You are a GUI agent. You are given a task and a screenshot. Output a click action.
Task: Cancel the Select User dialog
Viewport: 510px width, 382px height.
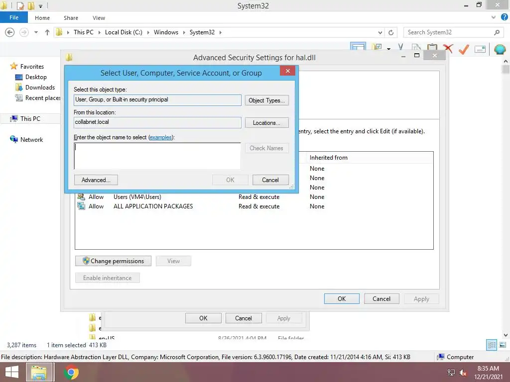(x=270, y=180)
